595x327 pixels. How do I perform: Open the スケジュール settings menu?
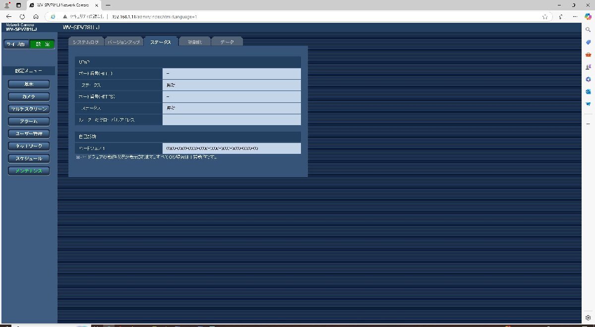pos(29,159)
